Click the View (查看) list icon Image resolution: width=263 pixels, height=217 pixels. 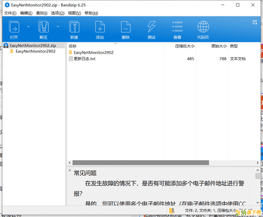click(177, 27)
